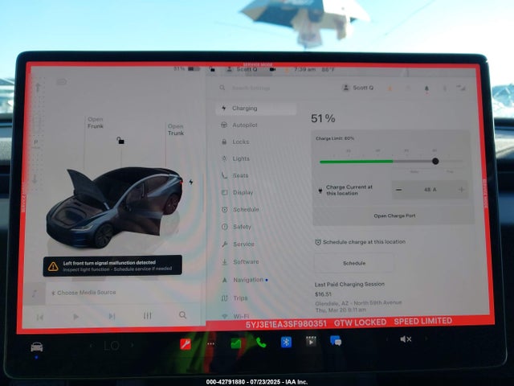Tap the media search magnifier icon
Viewport: 514px width, 386px height.
coord(183,315)
